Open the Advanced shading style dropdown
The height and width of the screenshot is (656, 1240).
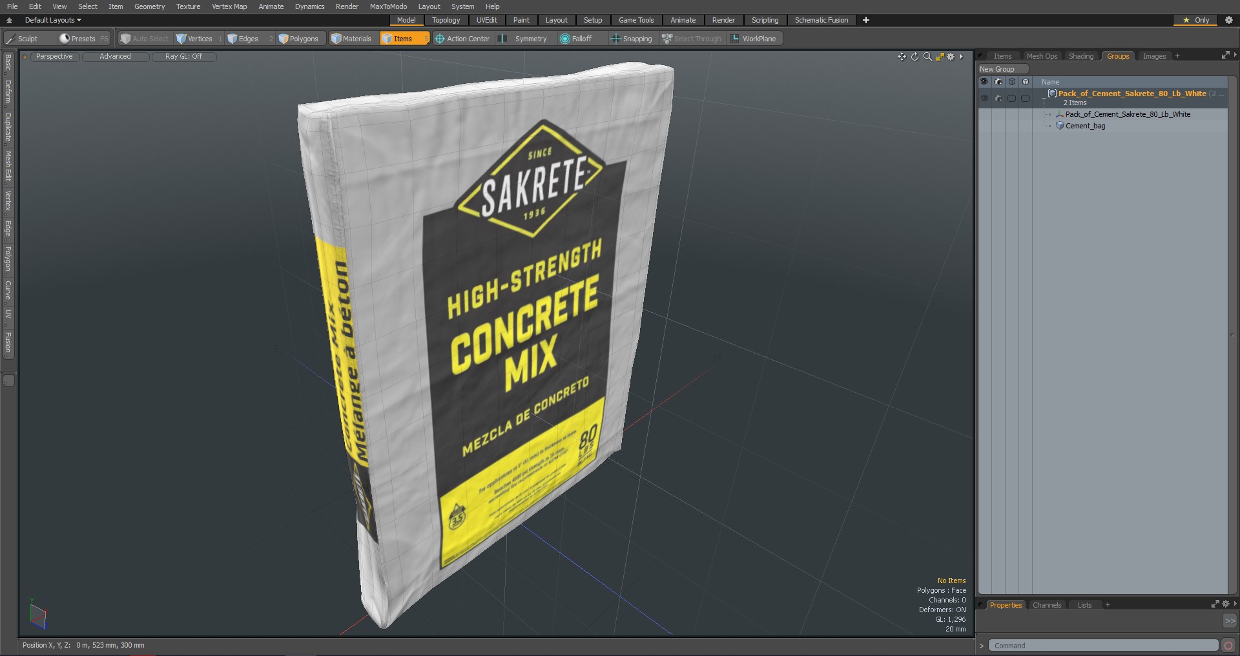115,57
